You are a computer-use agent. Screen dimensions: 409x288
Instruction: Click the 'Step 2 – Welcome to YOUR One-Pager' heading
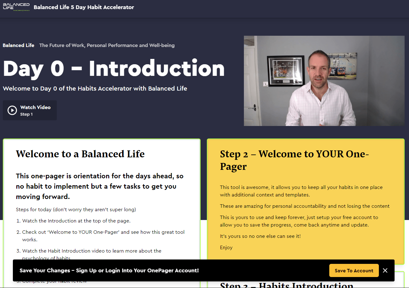tap(294, 160)
